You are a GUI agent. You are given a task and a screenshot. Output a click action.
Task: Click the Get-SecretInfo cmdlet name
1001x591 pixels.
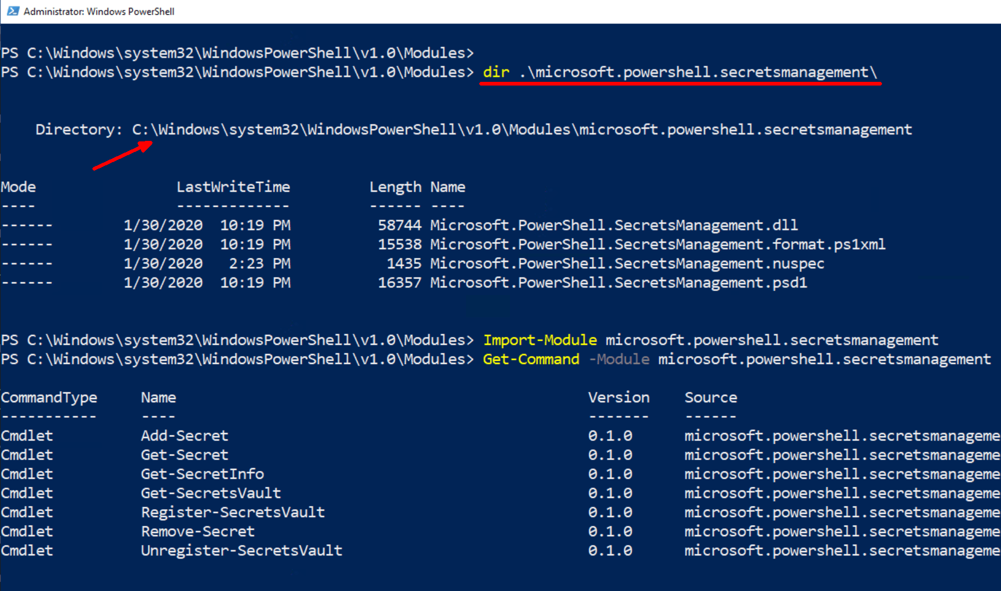click(202, 474)
